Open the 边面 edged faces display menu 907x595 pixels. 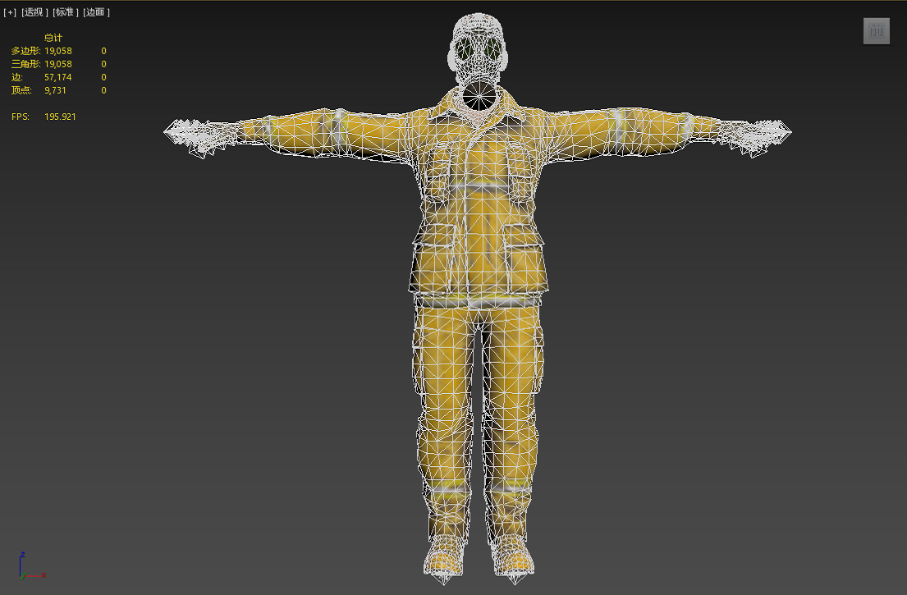pos(96,12)
